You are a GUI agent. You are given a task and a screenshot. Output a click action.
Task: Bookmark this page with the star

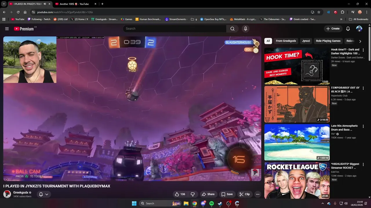pos(319,12)
